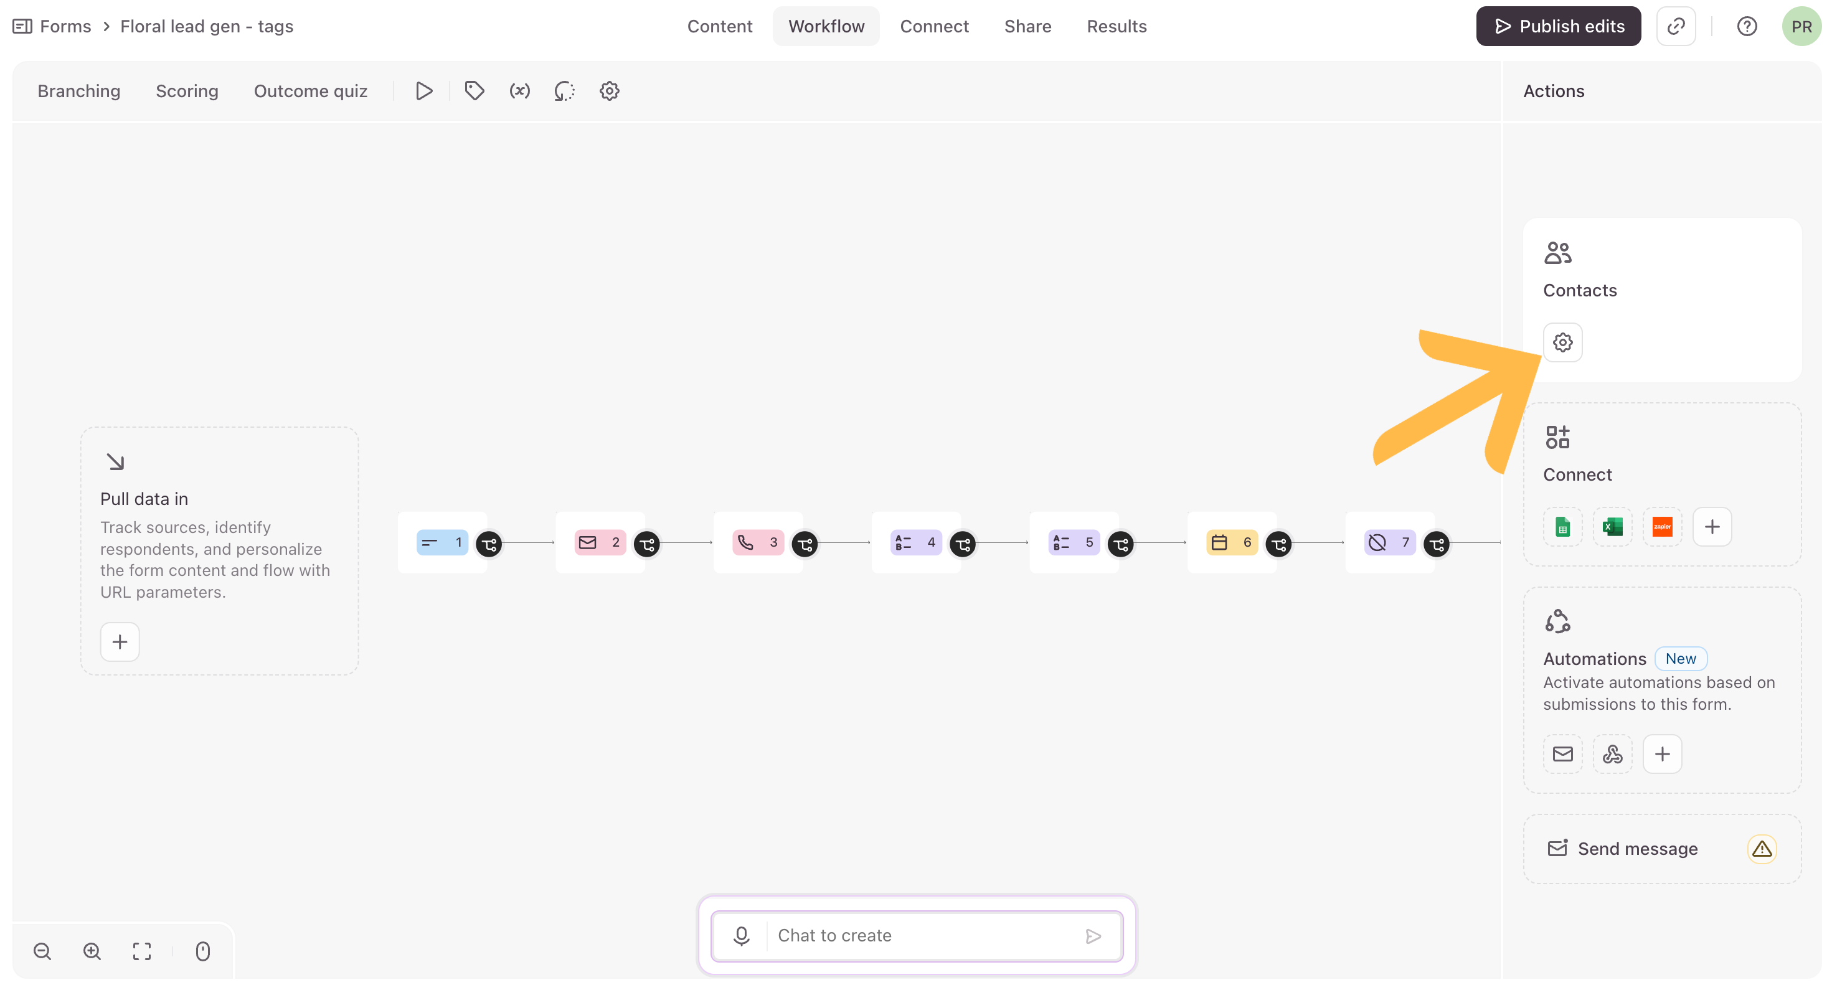Open the Branching tab
The width and height of the screenshot is (1832, 985).
tap(79, 91)
